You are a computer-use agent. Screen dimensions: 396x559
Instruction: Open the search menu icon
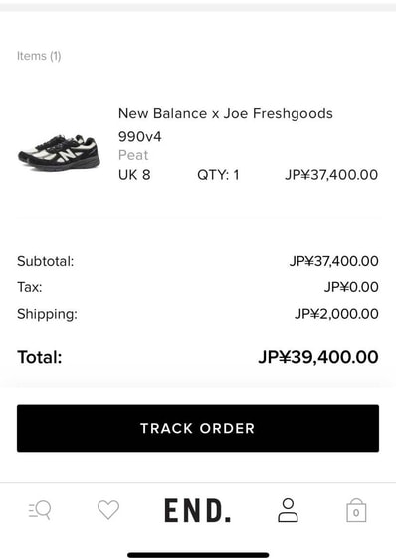tap(40, 510)
